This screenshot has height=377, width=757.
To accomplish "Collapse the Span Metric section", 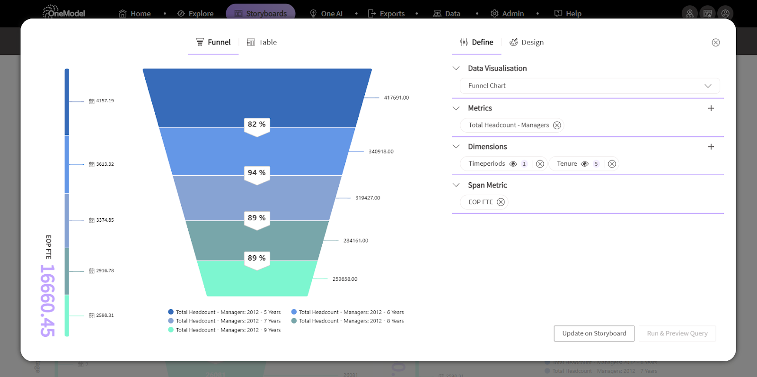I will pyautogui.click(x=456, y=185).
